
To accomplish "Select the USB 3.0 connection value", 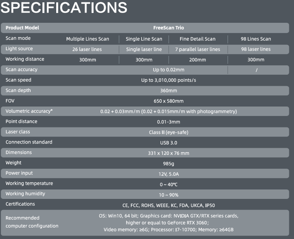I will click(x=168, y=142).
